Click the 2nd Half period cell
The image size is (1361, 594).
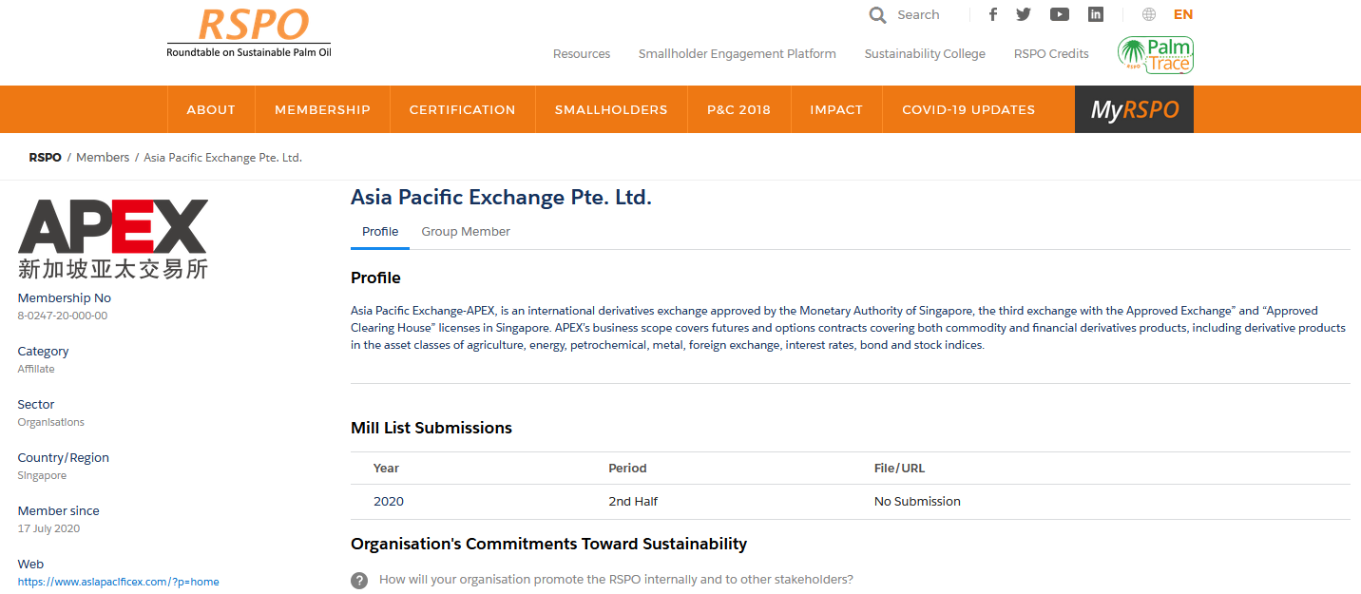(633, 501)
